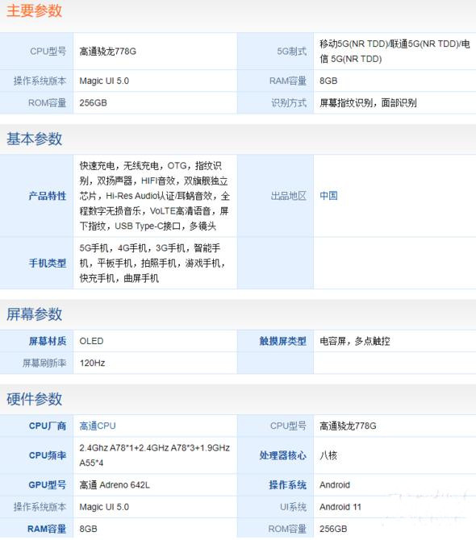476x540 pixels.
Task: Select 8GB value in 主要参数 section
Action: (328, 81)
